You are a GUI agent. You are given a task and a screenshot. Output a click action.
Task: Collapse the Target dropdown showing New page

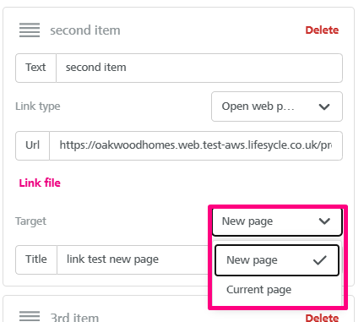[277, 221]
